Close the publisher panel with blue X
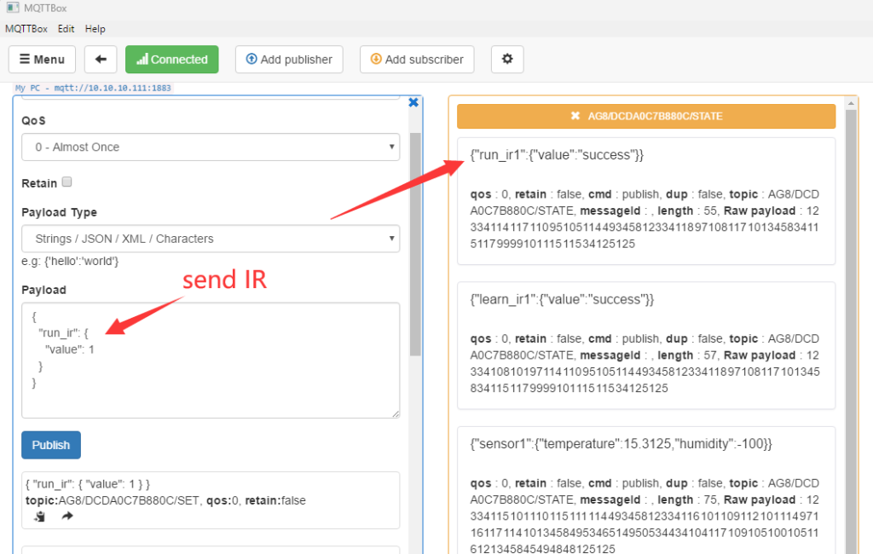The width and height of the screenshot is (873, 554). (413, 102)
